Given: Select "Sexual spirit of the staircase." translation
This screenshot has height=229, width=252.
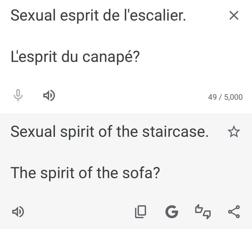Looking at the screenshot, I should [x=109, y=132].
